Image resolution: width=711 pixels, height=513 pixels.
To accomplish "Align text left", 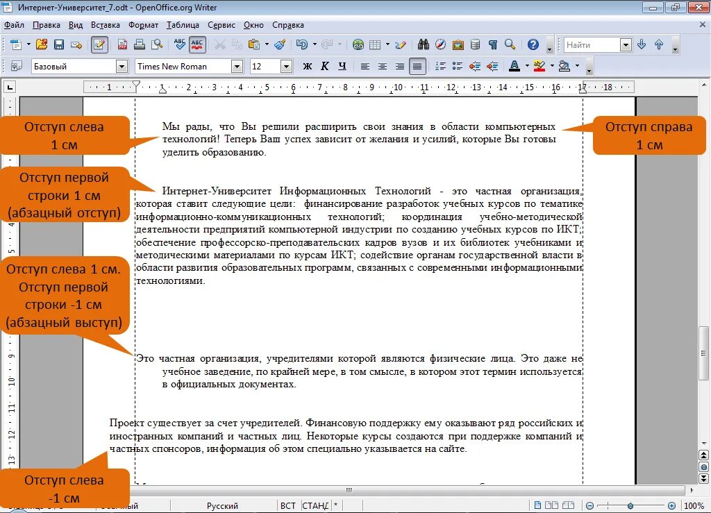I will [365, 67].
